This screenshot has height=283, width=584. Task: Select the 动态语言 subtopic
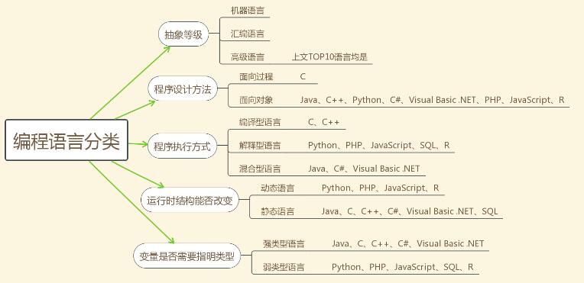click(277, 188)
